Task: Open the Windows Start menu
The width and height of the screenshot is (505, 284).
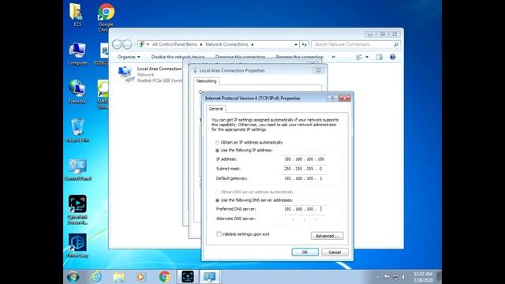Action: point(73,277)
